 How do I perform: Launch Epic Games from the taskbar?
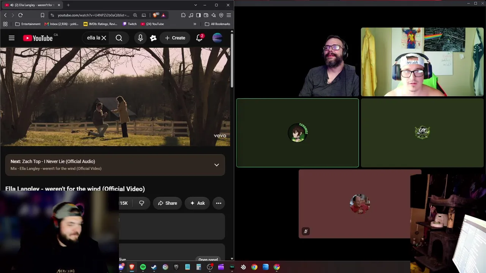(x=176, y=267)
